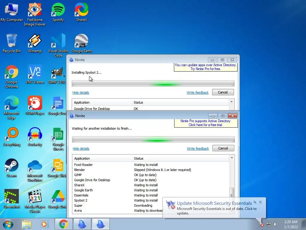The height and width of the screenshot is (230, 306).
Task: Click the Status column header in front window
Action: point(180,158)
